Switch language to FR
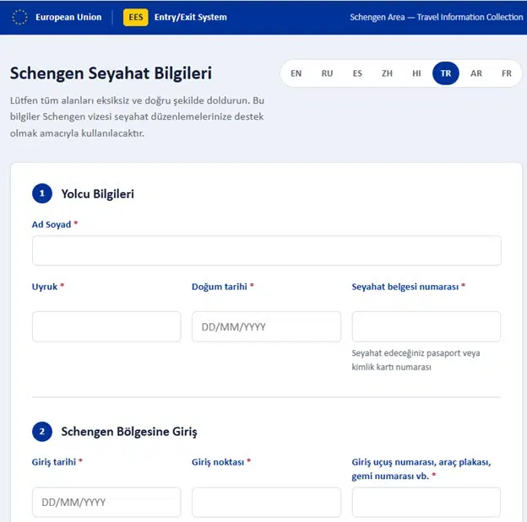The width and height of the screenshot is (527, 522). tap(506, 73)
